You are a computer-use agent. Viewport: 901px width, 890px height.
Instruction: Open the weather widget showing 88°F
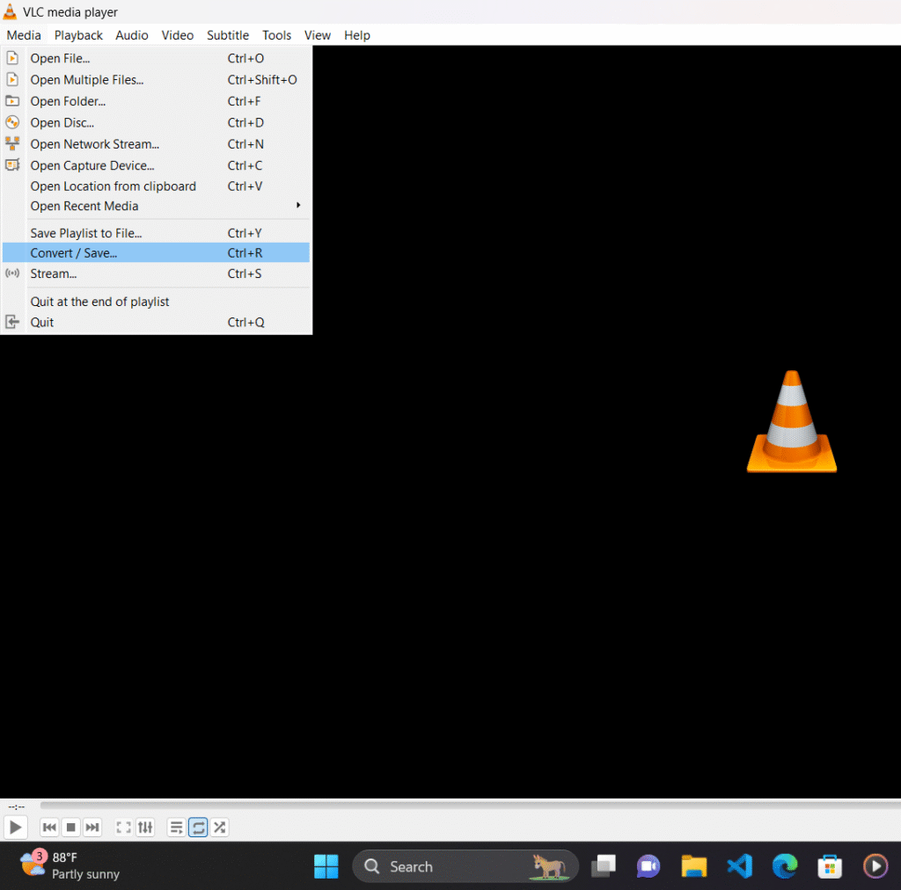(70, 865)
